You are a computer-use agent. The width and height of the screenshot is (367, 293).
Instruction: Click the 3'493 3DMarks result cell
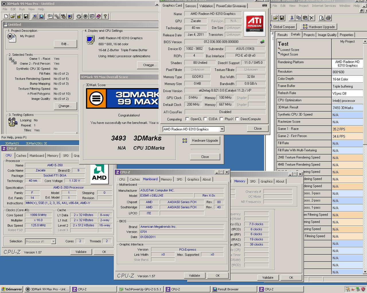[x=347, y=108]
